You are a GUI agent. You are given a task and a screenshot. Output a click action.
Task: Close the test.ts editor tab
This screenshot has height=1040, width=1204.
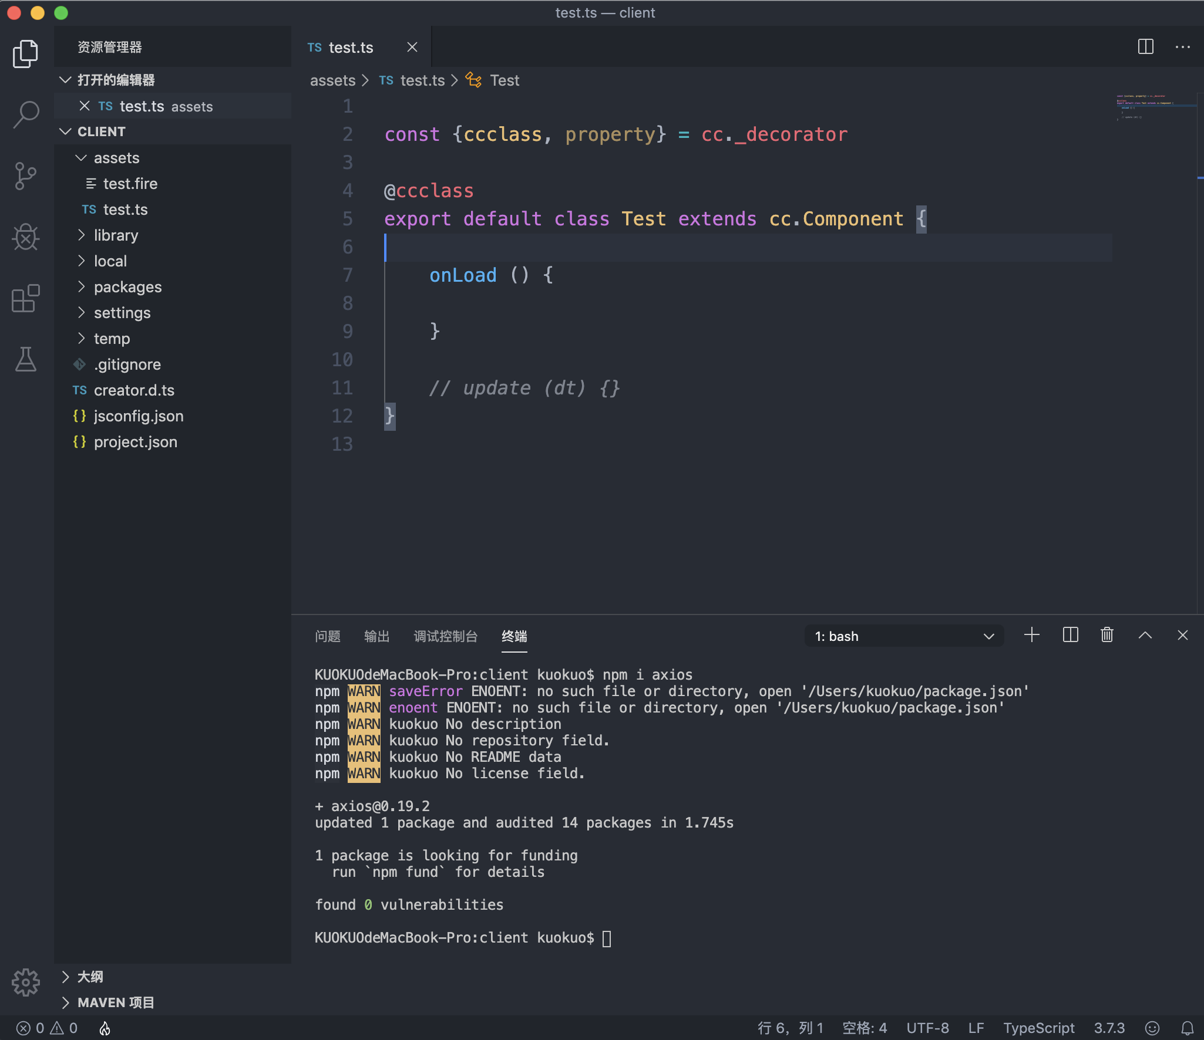(x=412, y=47)
